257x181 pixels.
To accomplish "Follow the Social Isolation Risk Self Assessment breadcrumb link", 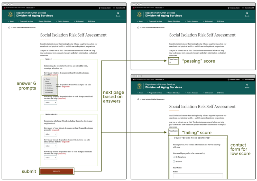I will pos(24,28).
